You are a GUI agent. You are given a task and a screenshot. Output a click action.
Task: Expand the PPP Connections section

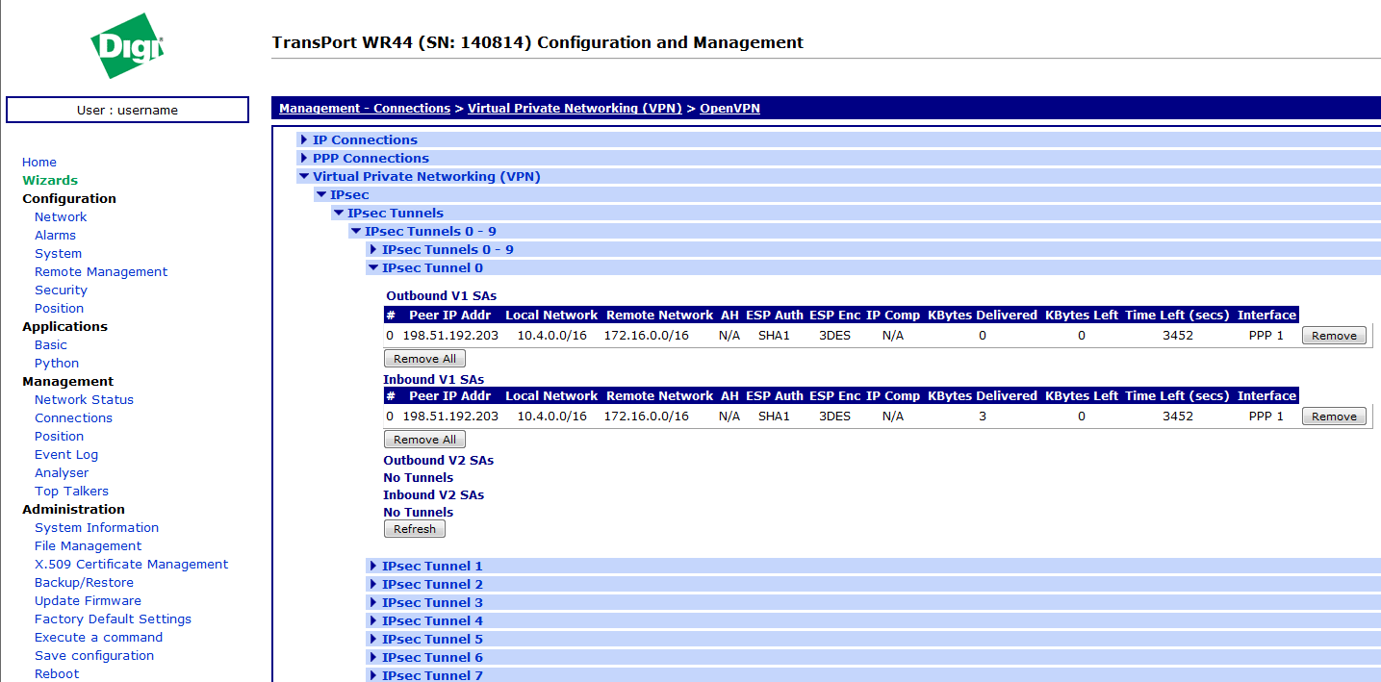(370, 159)
